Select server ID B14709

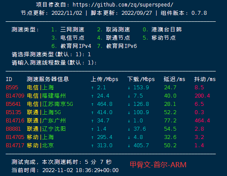15,96
